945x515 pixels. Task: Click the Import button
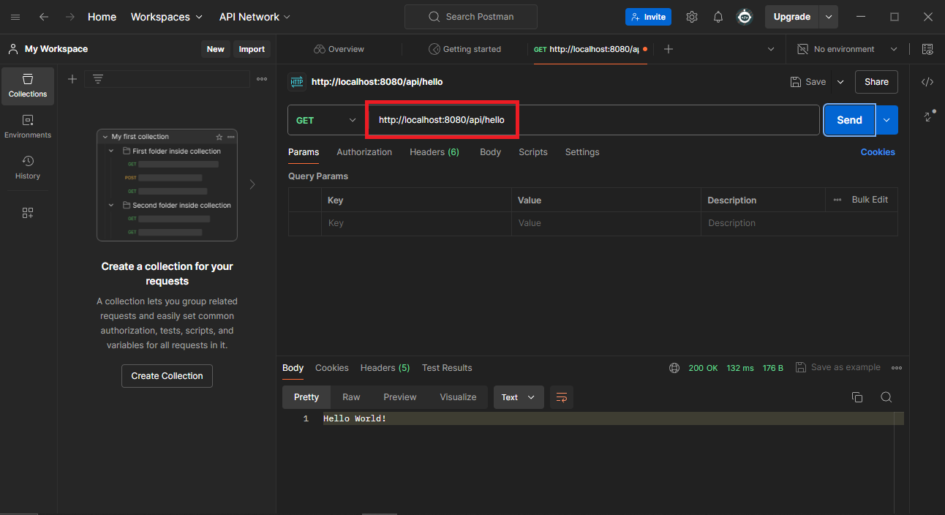coord(252,49)
